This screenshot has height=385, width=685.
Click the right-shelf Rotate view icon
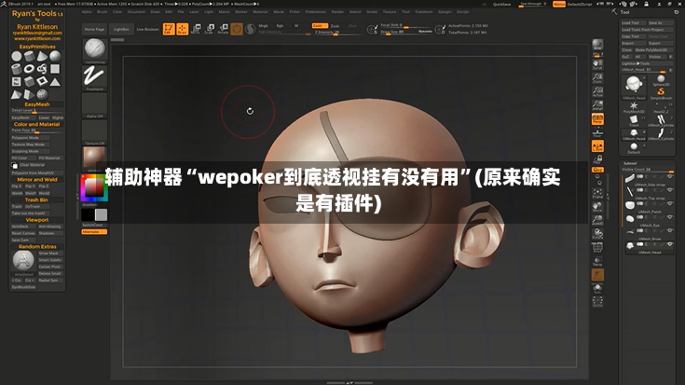pyautogui.click(x=597, y=234)
